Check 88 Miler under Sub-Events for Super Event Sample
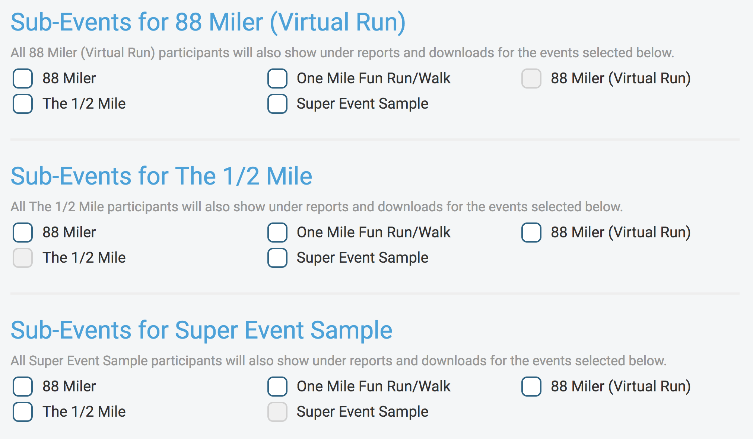 click(x=22, y=387)
